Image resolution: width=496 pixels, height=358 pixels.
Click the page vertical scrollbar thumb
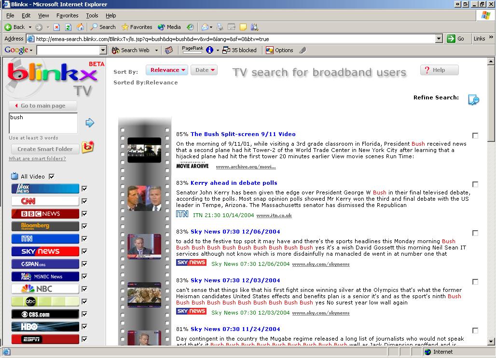click(491, 104)
